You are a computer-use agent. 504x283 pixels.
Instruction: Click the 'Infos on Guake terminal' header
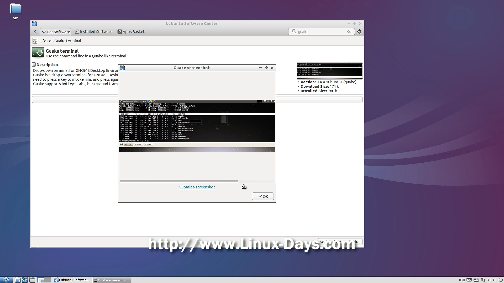click(x=60, y=41)
